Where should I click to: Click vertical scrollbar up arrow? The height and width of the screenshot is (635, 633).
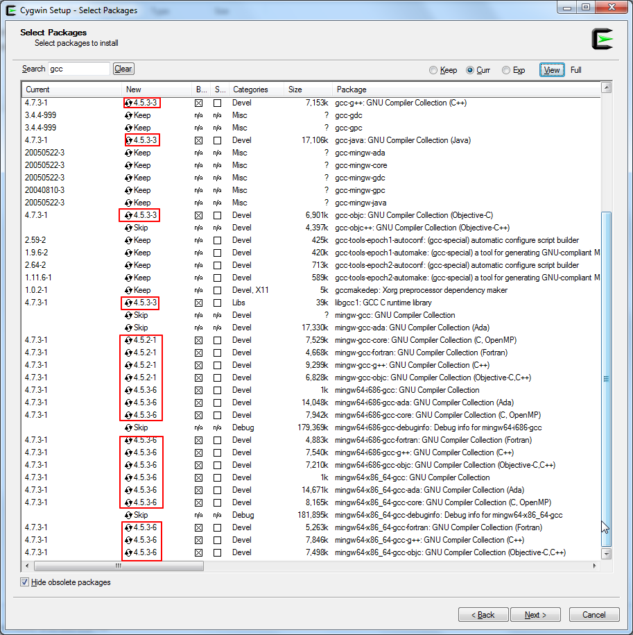[x=606, y=87]
